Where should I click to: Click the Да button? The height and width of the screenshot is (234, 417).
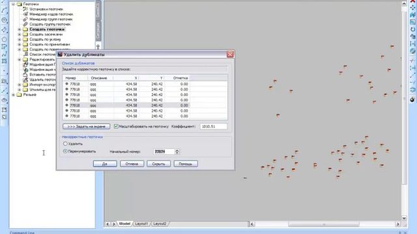click(x=105, y=164)
